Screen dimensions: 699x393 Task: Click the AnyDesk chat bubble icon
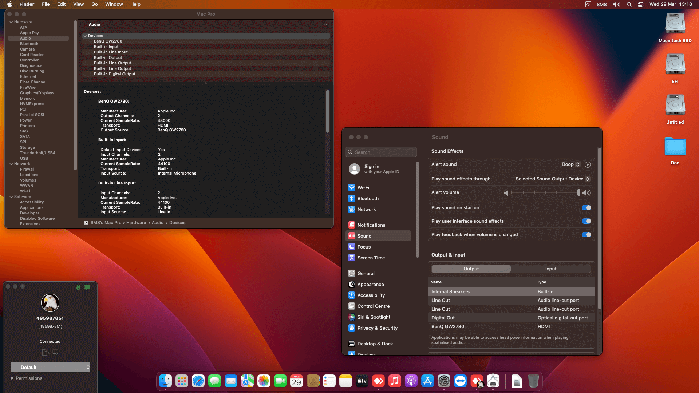[55, 352]
